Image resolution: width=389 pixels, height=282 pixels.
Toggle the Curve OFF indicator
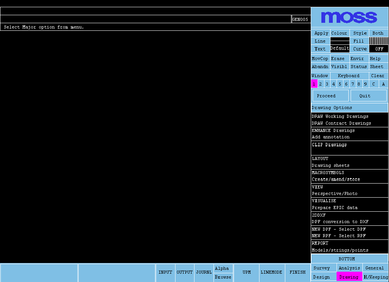point(379,49)
